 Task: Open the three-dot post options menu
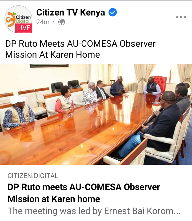[181, 17]
